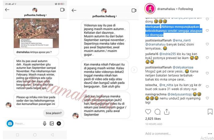Open camera from message bar
214x140 pixels.
[10, 123]
